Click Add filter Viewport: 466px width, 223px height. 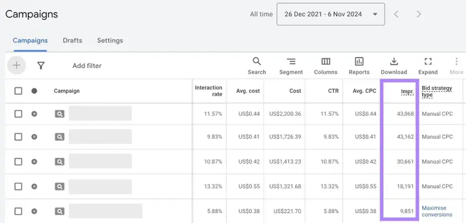87,66
